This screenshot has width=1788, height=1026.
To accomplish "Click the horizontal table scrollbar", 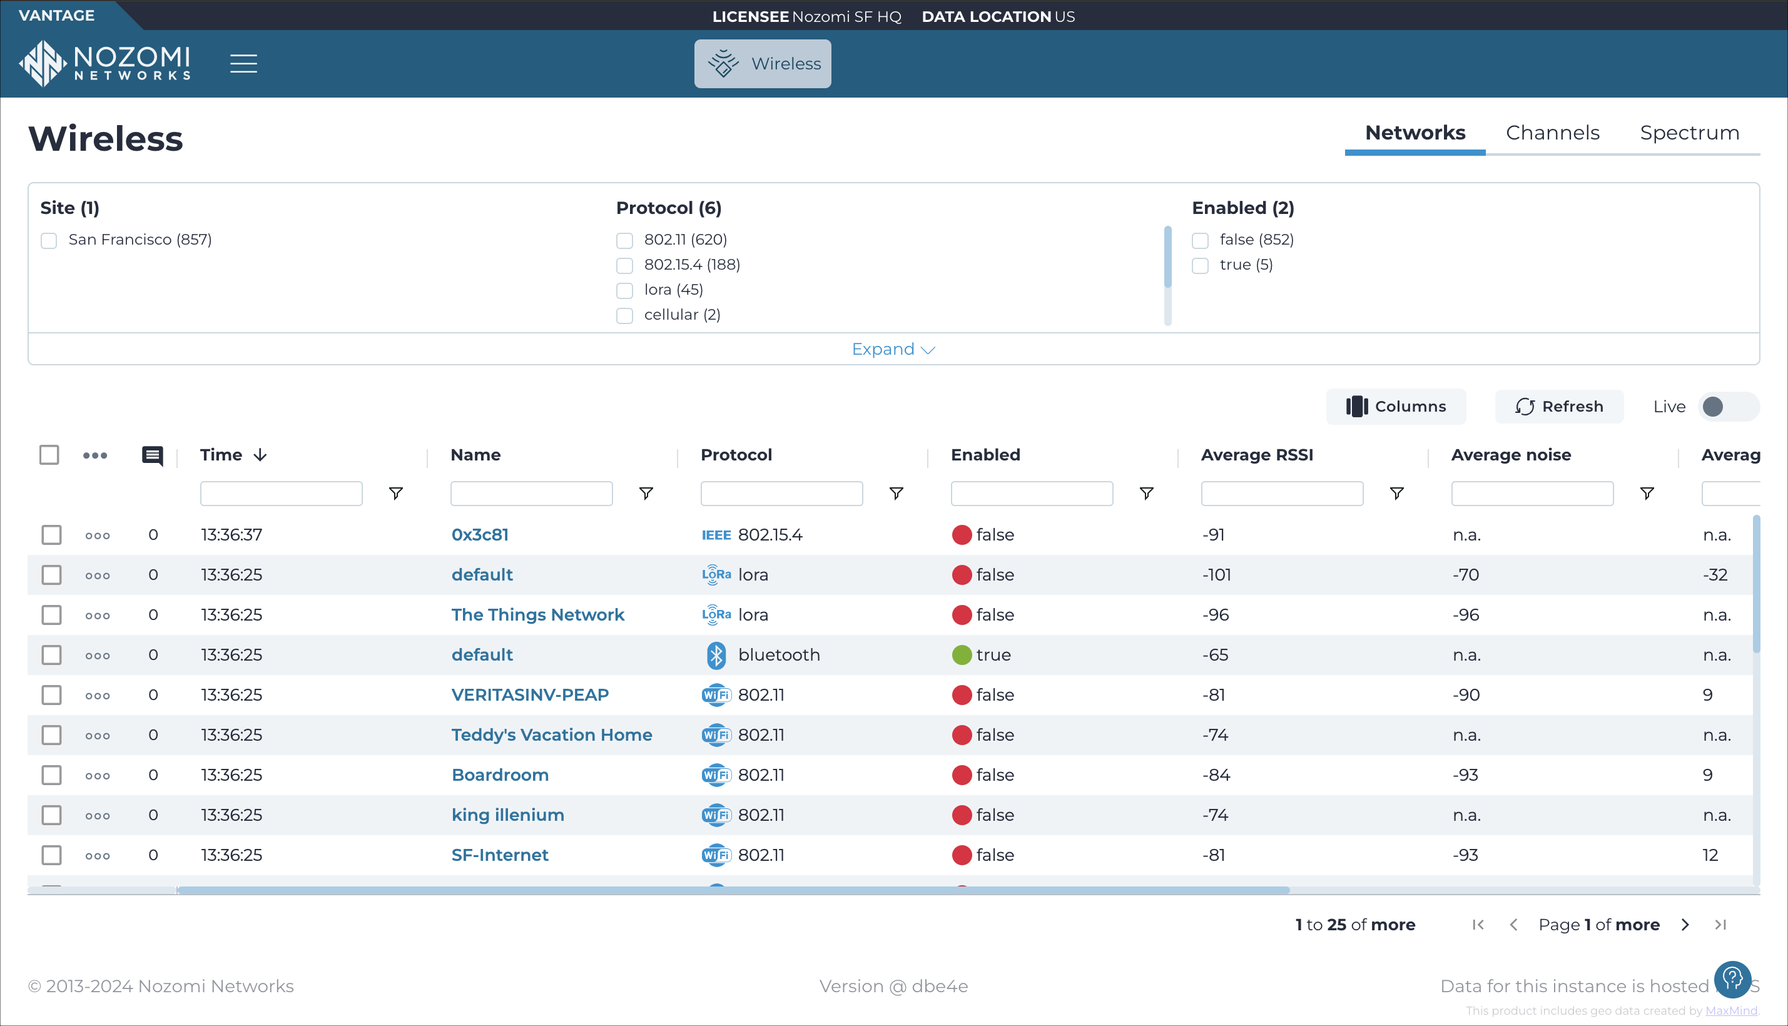I will (733, 891).
